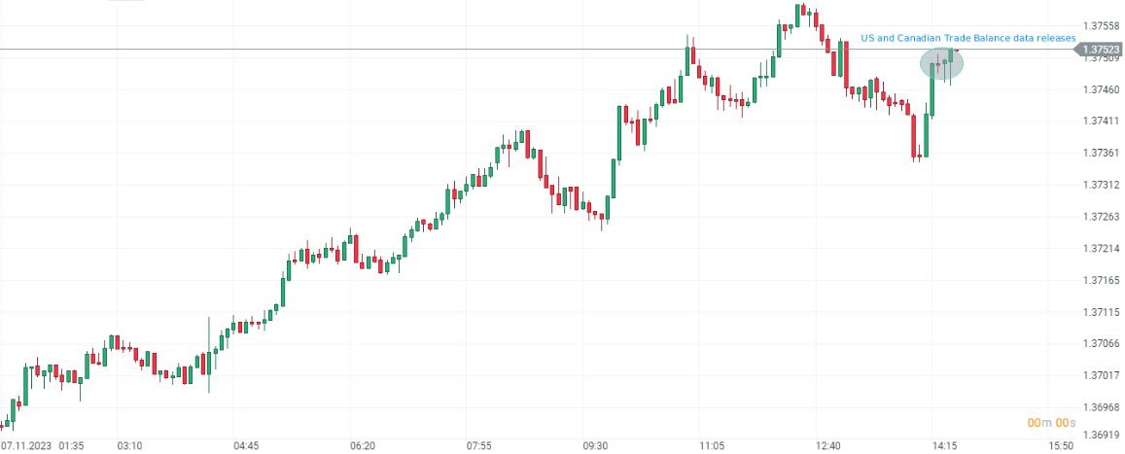Select the 01:35 time axis label
1125x454 pixels.
pyautogui.click(x=72, y=446)
